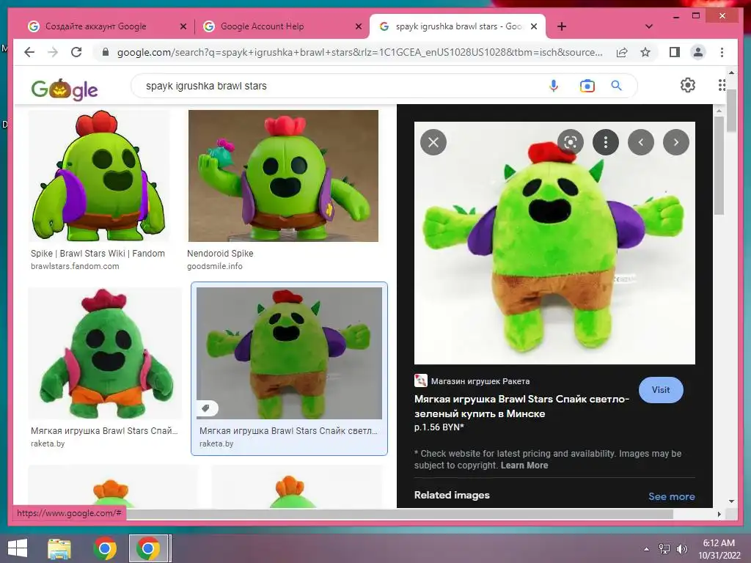Open the Nendoroid Spike image result

coord(283,176)
